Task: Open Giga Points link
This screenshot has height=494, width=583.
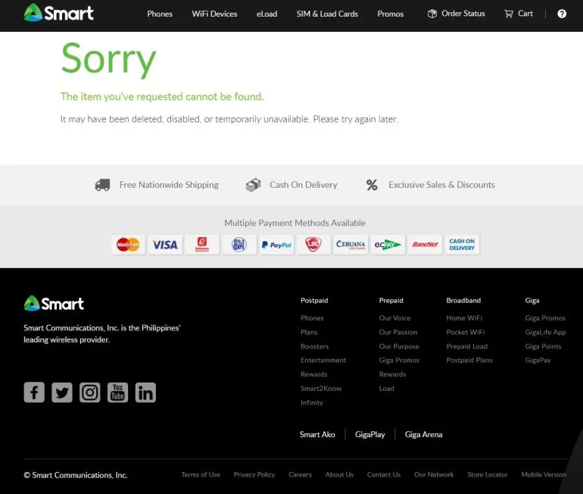Action: tap(543, 346)
